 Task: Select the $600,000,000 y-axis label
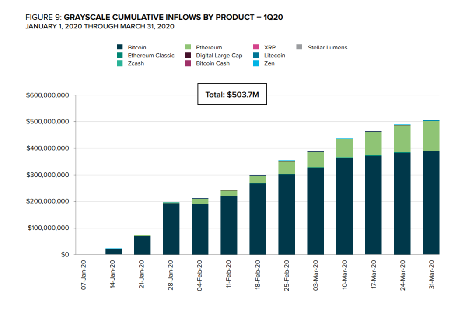(x=48, y=95)
